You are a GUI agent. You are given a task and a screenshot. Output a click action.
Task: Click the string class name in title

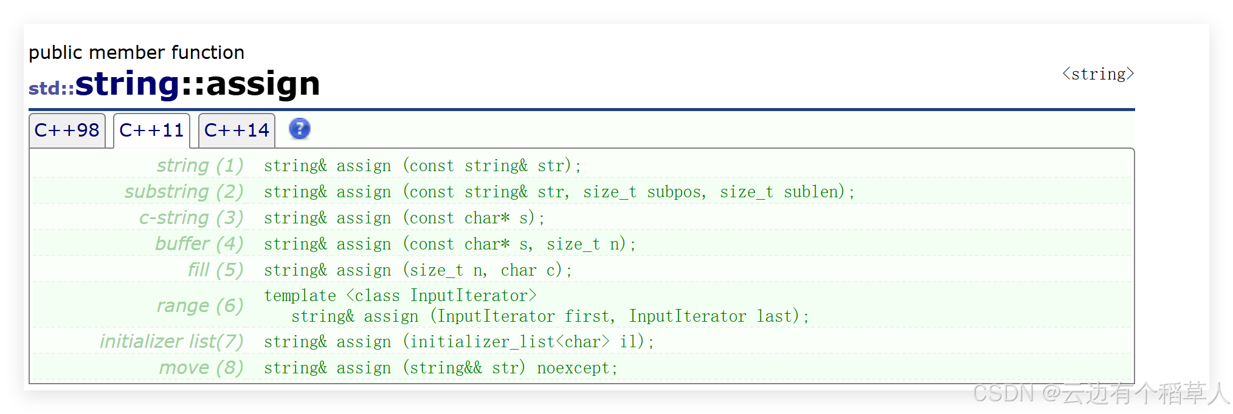tap(128, 84)
